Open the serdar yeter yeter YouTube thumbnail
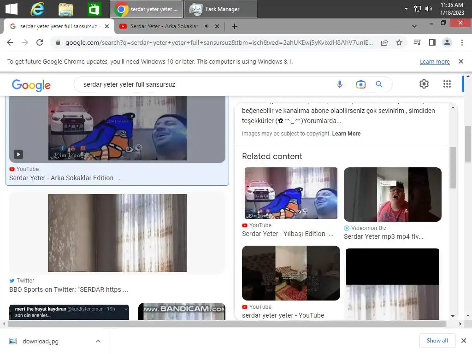 (x=291, y=273)
